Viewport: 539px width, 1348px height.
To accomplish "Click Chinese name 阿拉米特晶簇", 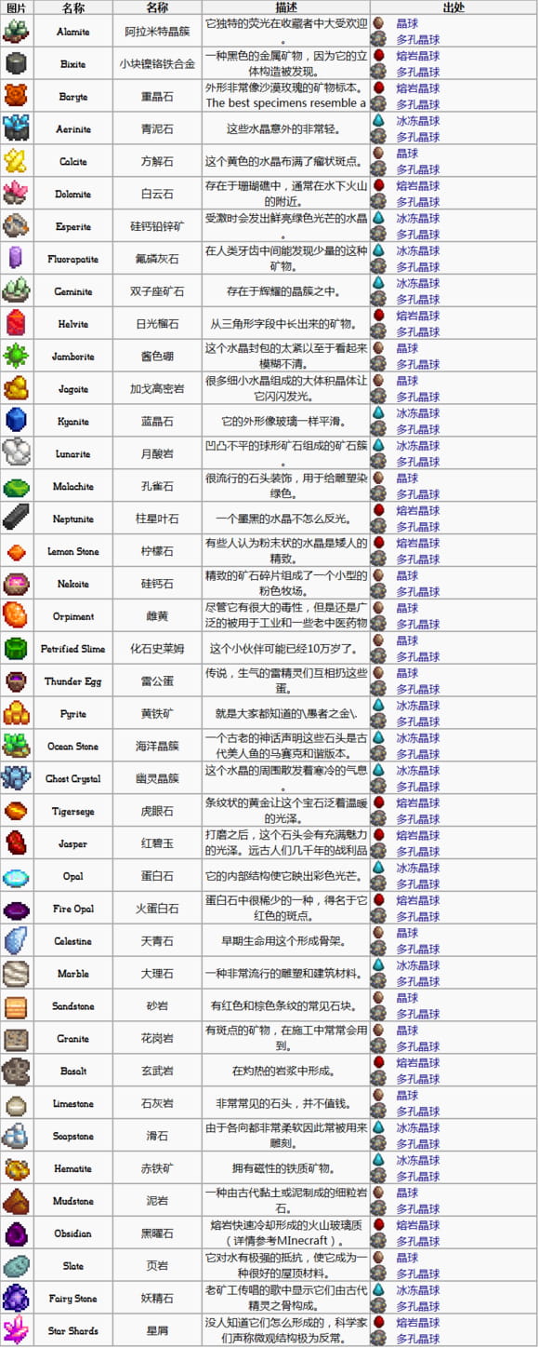I will [x=157, y=32].
